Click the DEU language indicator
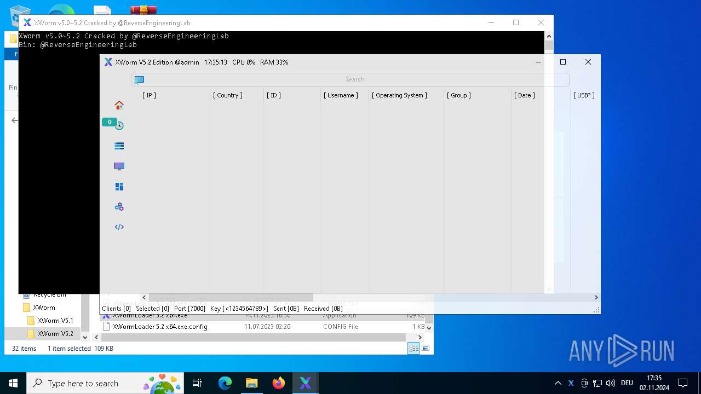 point(627,383)
